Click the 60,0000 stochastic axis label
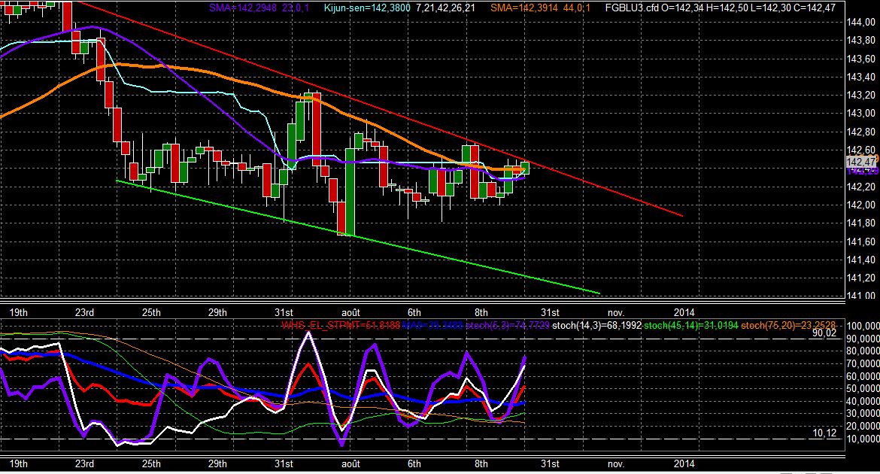Image resolution: width=880 pixels, height=474 pixels. [863, 376]
